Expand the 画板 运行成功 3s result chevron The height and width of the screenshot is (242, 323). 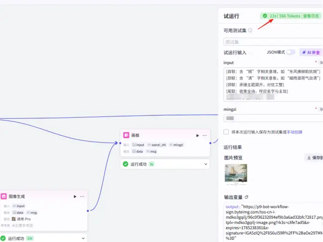(x=206, y=164)
